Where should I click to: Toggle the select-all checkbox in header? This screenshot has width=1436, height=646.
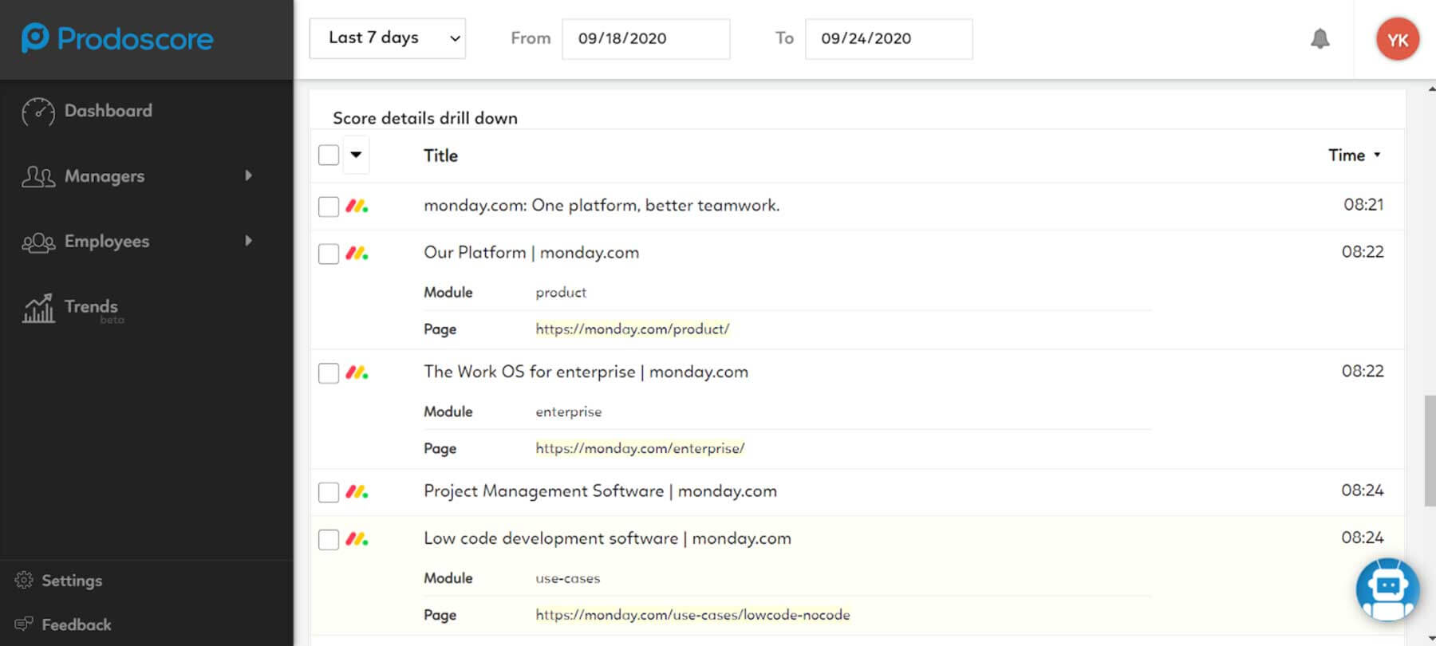pyautogui.click(x=329, y=155)
